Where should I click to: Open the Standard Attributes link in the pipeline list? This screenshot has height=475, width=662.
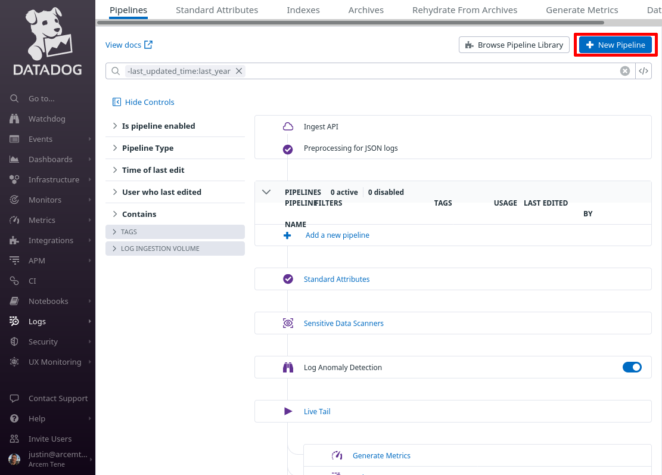337,279
